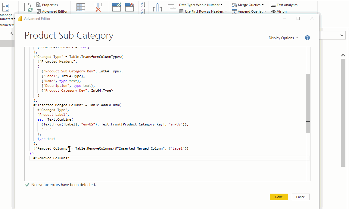Screen dimensions: 349x209
Task: Click the Remove Columns icon with red X
Action: point(98,7)
